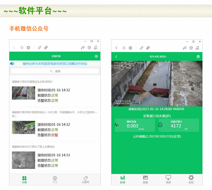Image resolution: width=212 pixels, height=190 pixels.
Task: Copy link icon in left window toolbar
Action: 40,47
